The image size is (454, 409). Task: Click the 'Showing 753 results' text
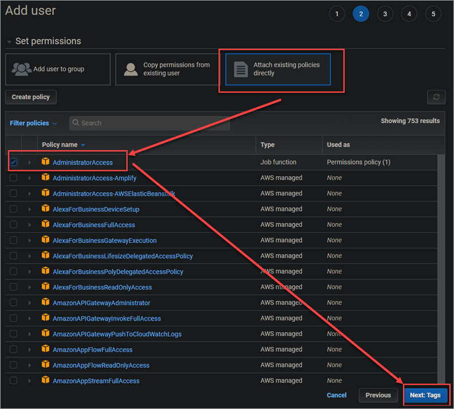pos(410,121)
